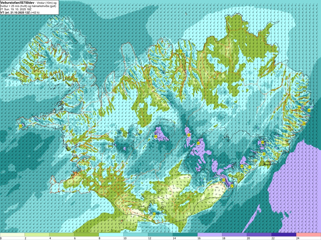Select the initial time line IT: Sun. 19. 10. 2025 18Z
Screen dimensions: 321x240
[x=16, y=9]
